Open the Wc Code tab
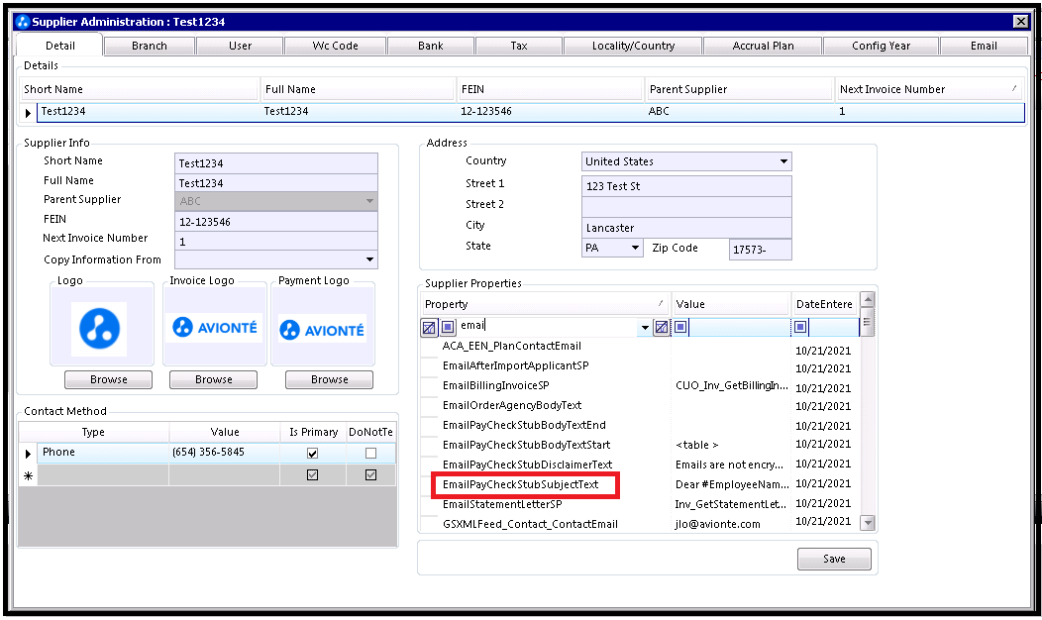1042x620 pixels. 335,46
